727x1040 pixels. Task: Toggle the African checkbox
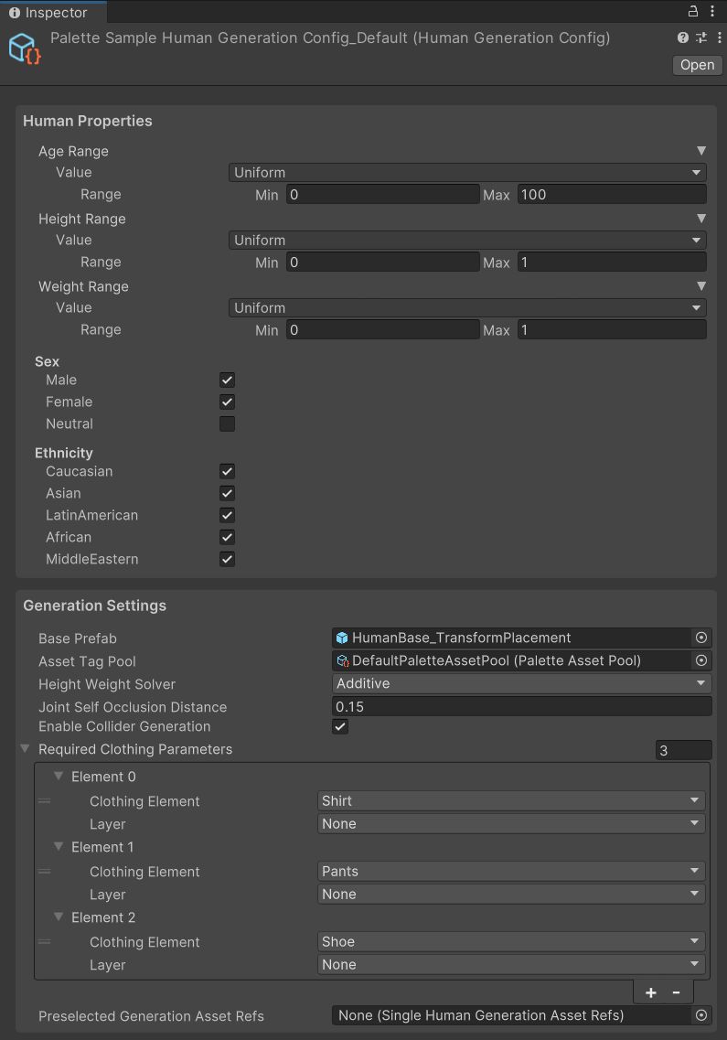pyautogui.click(x=227, y=537)
